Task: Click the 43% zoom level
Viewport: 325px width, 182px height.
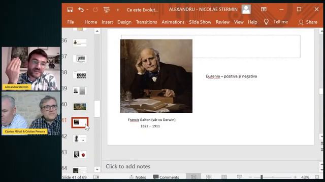Action: [305, 177]
